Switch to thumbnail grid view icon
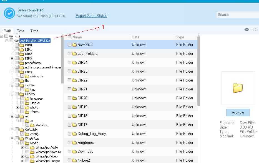The image size is (259, 163). click(x=254, y=29)
